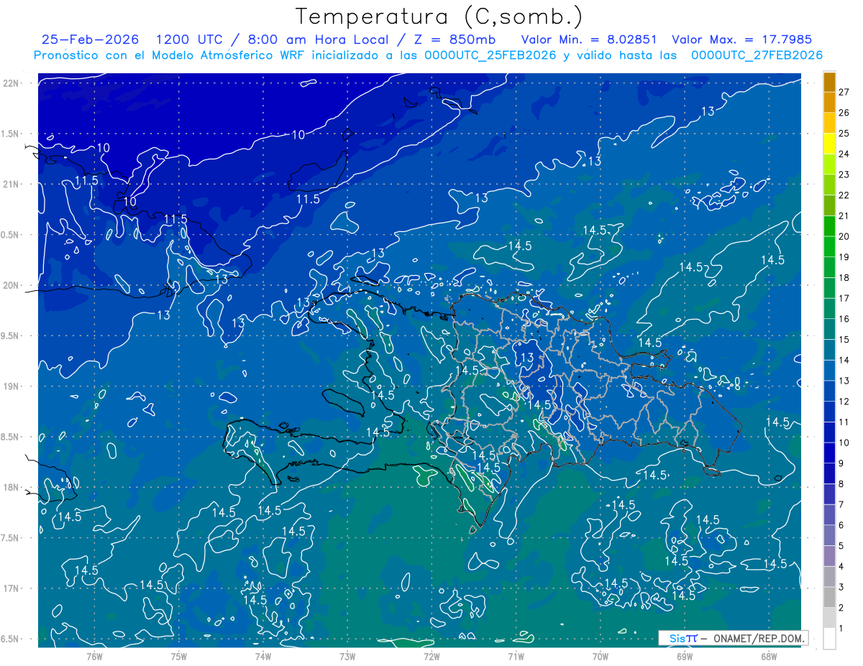The height and width of the screenshot is (666, 863).
Task: Click the "Valor Max. = 17.7985" text
Action: [x=741, y=40]
